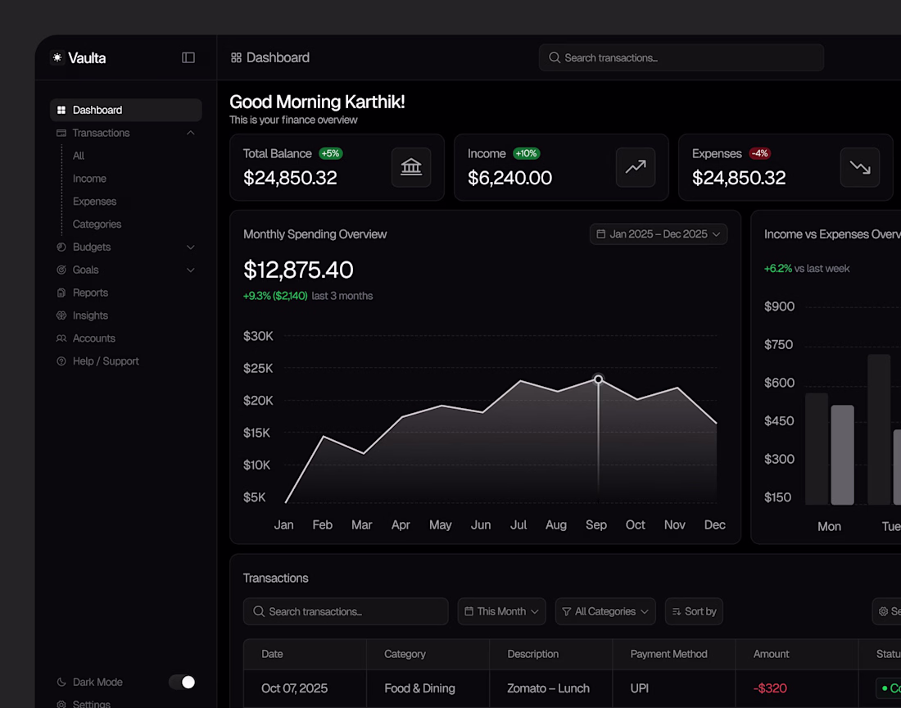Open Settings at bottom of sidebar
The image size is (901, 708).
coord(92,704)
